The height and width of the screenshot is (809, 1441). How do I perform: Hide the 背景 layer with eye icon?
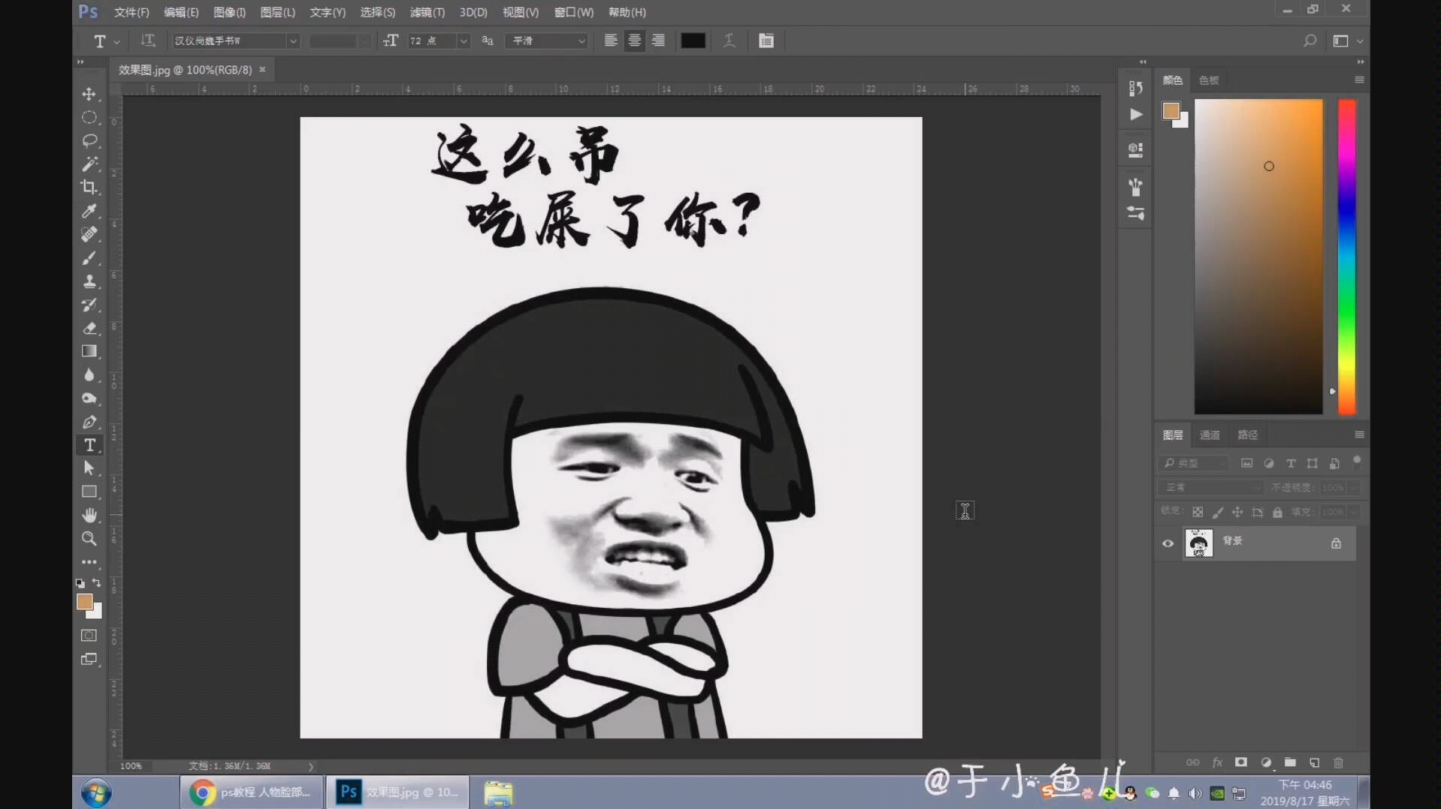coord(1168,543)
